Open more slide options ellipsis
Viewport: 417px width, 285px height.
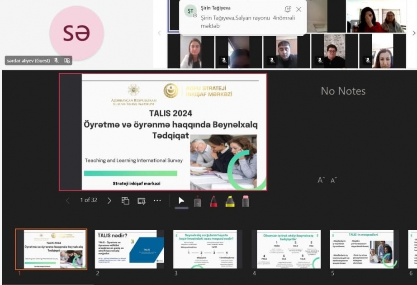[x=157, y=200]
